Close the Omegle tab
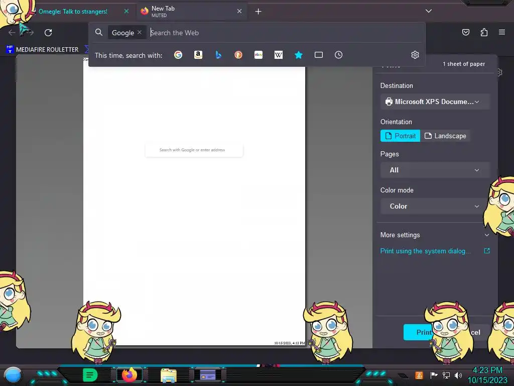The width and height of the screenshot is (514, 386). click(x=126, y=11)
